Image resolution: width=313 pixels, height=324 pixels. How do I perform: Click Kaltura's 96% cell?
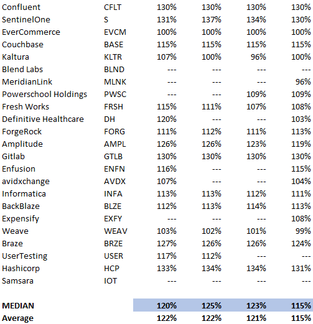point(258,57)
